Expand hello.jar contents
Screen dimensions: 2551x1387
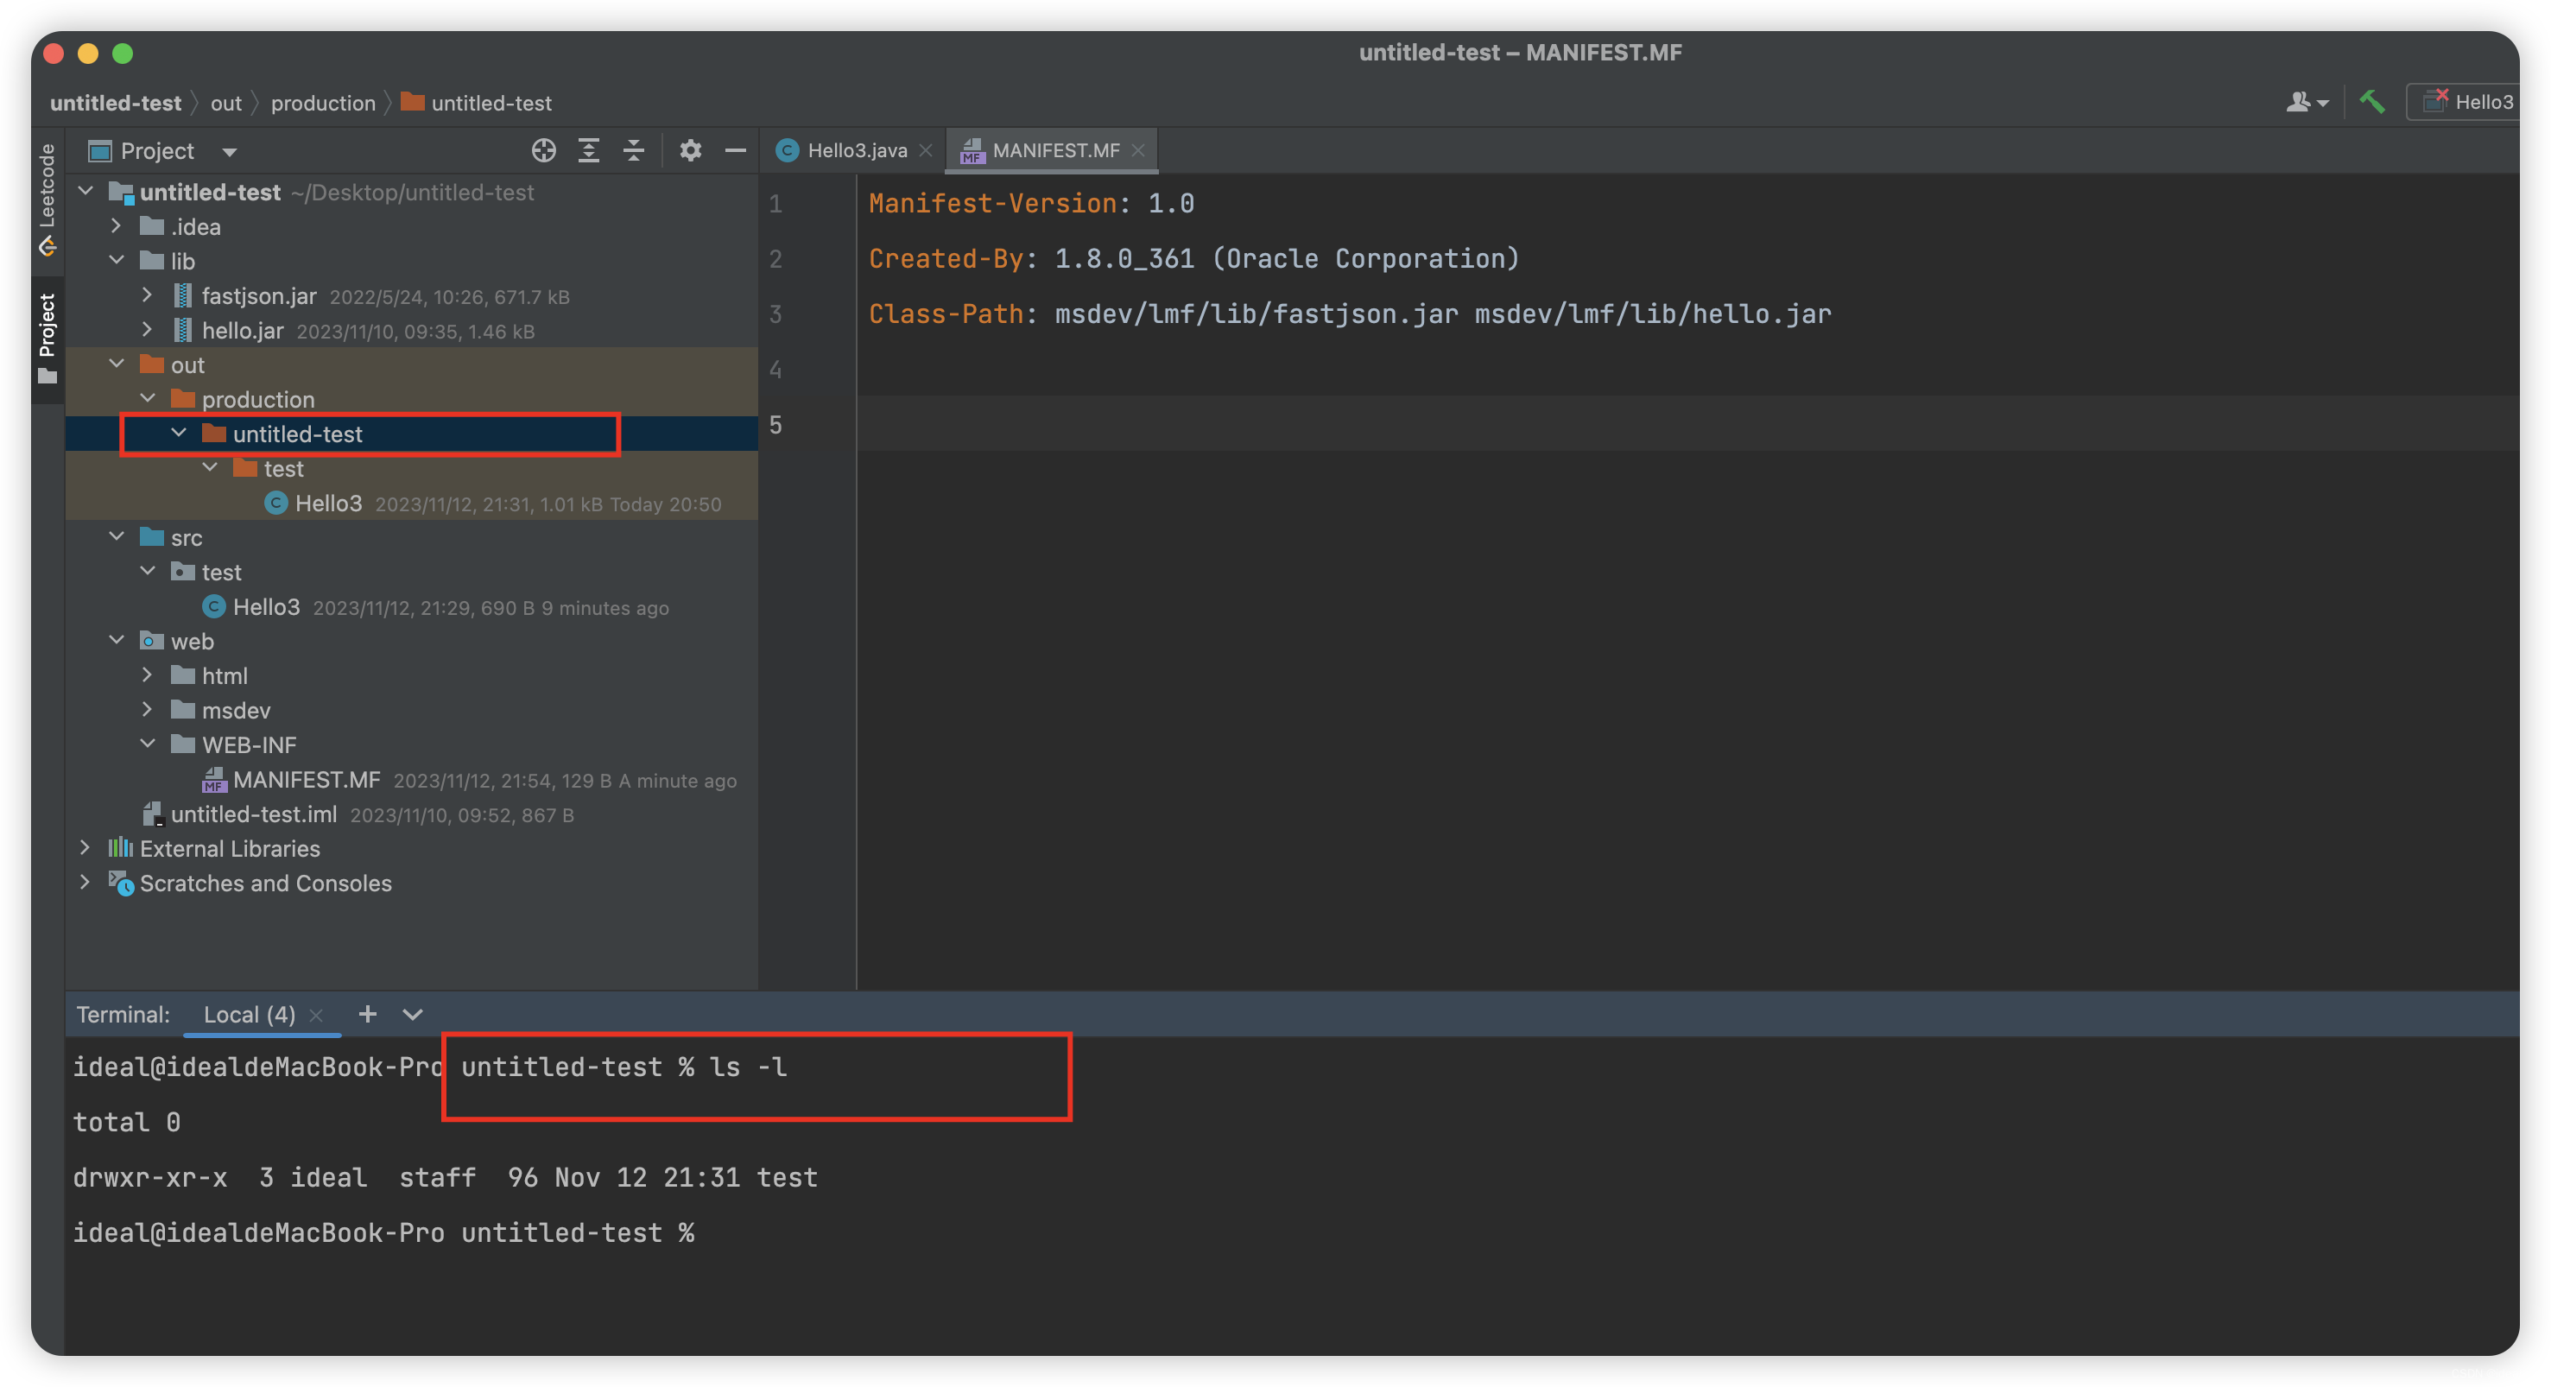coord(148,330)
